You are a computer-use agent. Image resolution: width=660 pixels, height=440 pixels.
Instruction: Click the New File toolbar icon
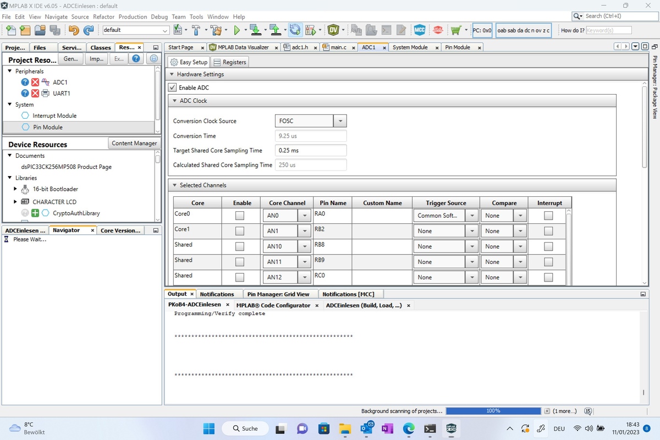(10, 30)
